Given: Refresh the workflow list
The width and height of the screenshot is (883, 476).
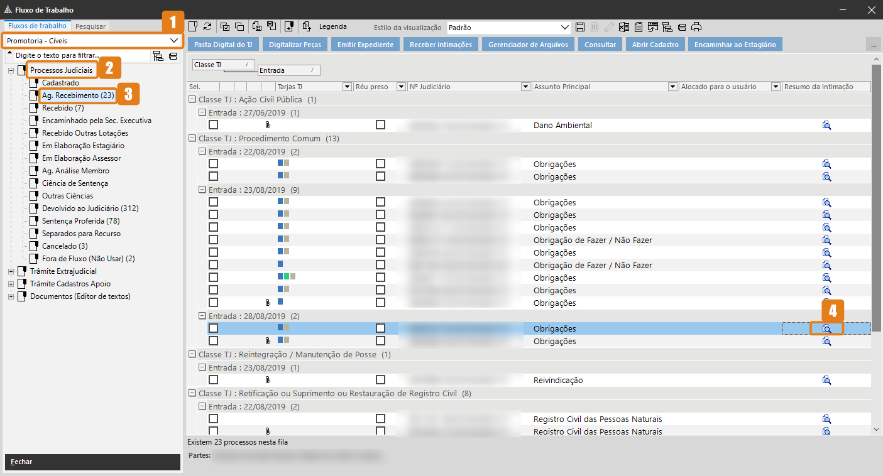Looking at the screenshot, I should pyautogui.click(x=207, y=26).
